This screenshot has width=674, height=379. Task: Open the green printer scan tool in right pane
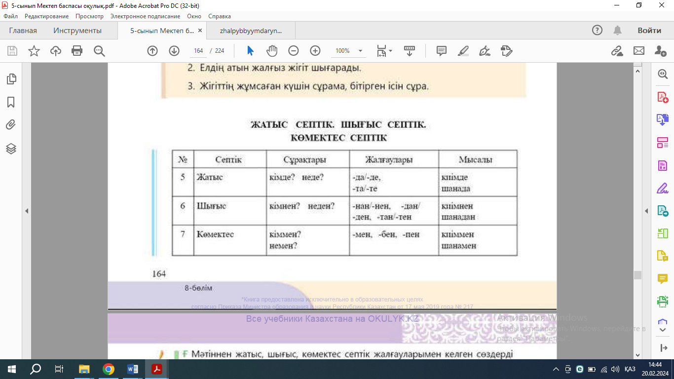click(662, 301)
